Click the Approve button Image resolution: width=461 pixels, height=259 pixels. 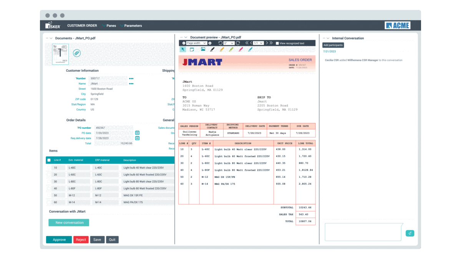(x=59, y=240)
